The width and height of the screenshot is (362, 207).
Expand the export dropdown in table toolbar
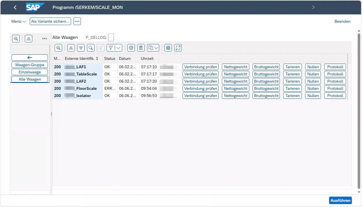pyautogui.click(x=156, y=48)
